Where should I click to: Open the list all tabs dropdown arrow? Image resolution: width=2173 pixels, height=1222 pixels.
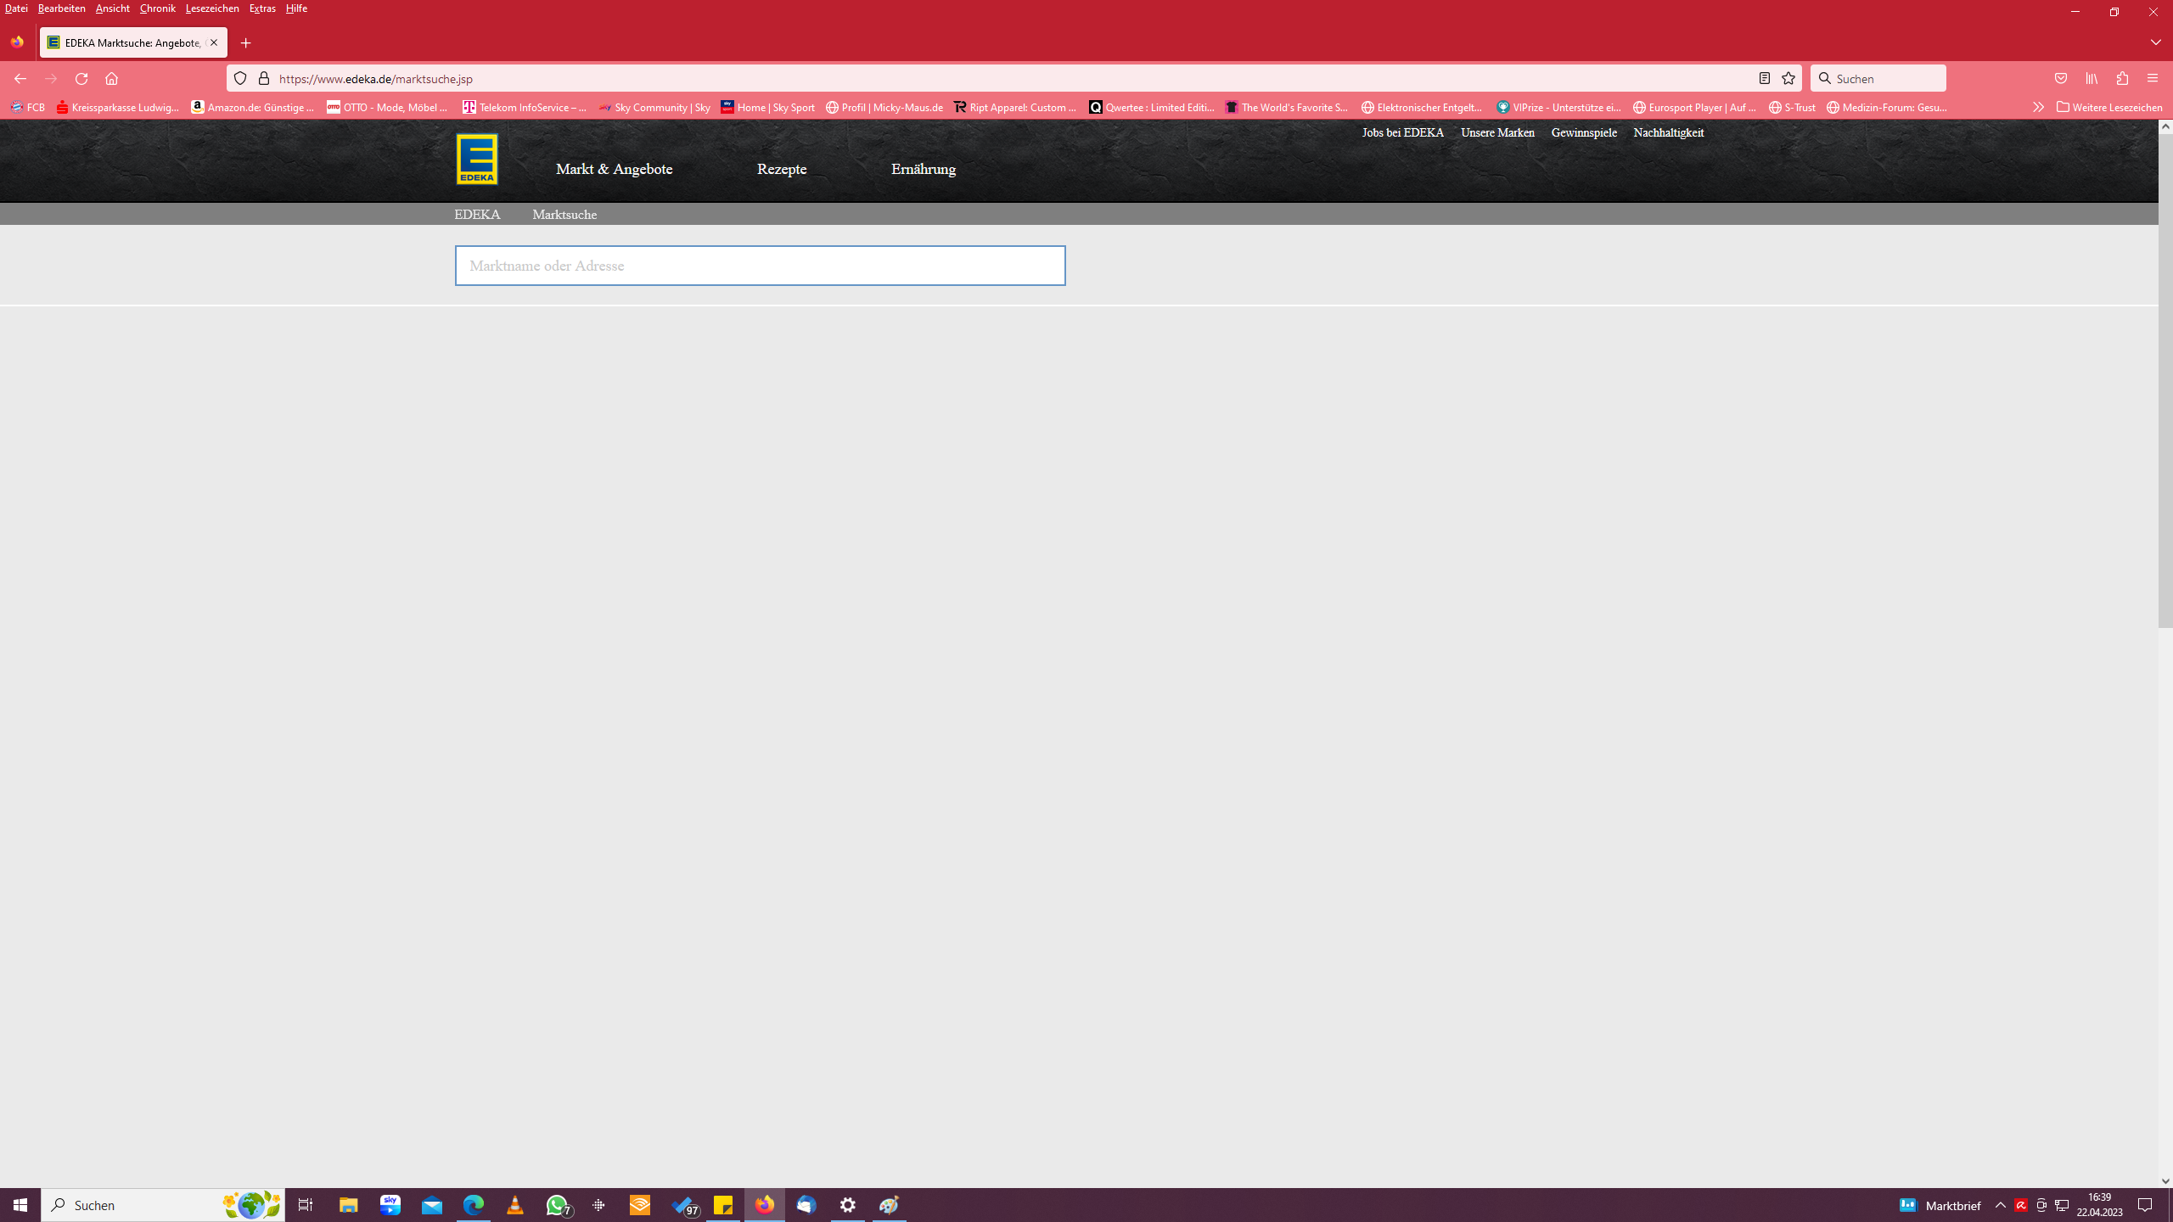[2155, 42]
